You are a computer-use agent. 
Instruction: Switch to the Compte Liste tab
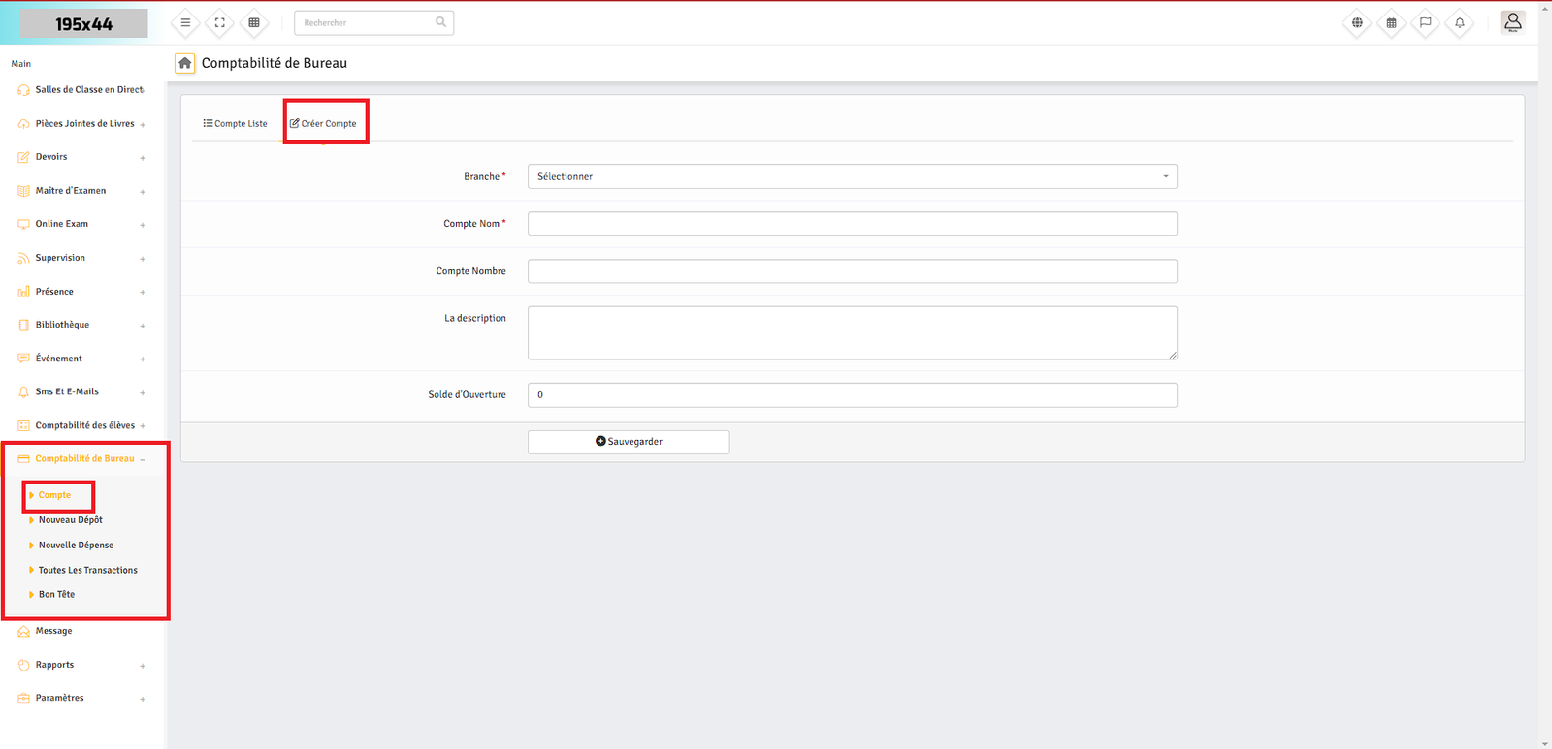point(235,124)
